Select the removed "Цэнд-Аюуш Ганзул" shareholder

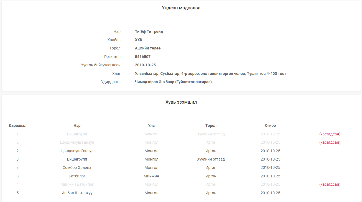(x=77, y=142)
